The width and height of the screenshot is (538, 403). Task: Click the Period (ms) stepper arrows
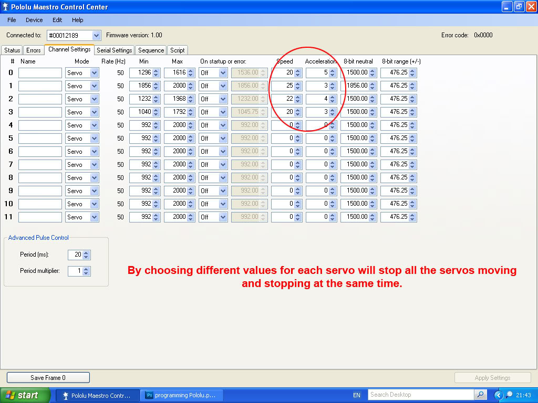coord(86,254)
